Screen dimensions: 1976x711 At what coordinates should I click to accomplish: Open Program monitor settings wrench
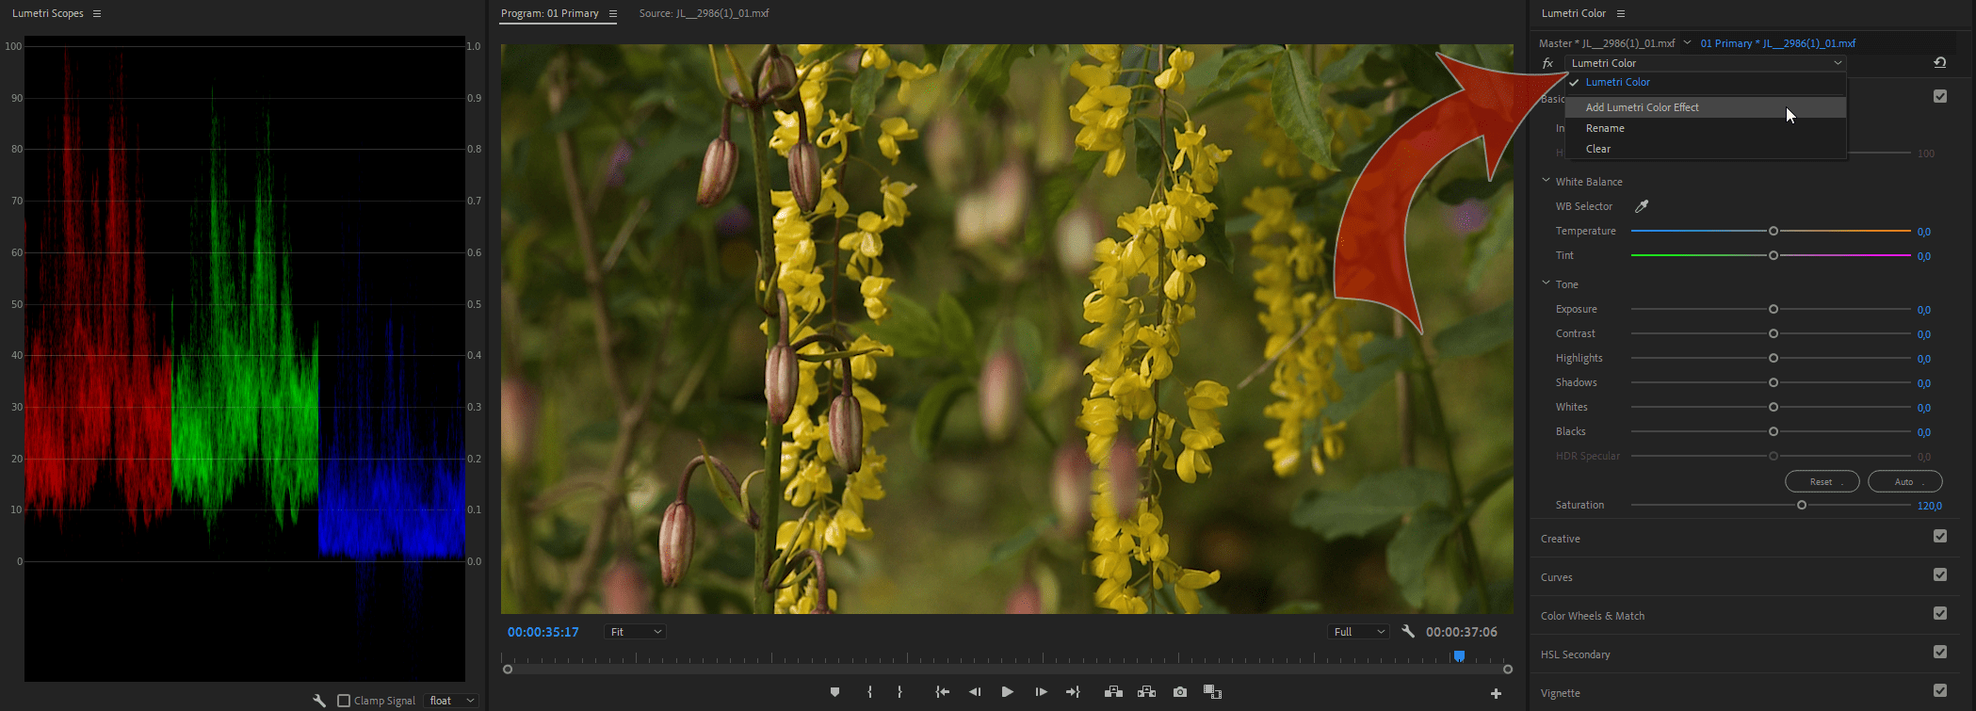click(x=1408, y=632)
